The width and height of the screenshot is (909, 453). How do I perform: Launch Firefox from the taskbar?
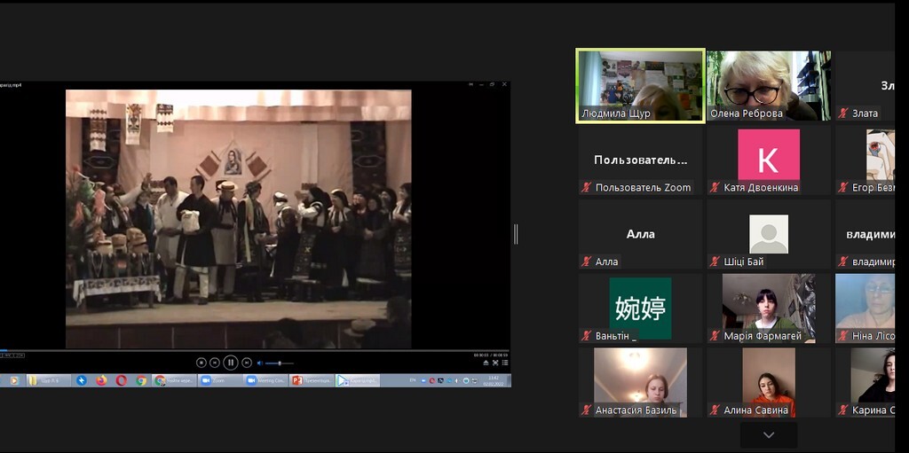coord(101,380)
